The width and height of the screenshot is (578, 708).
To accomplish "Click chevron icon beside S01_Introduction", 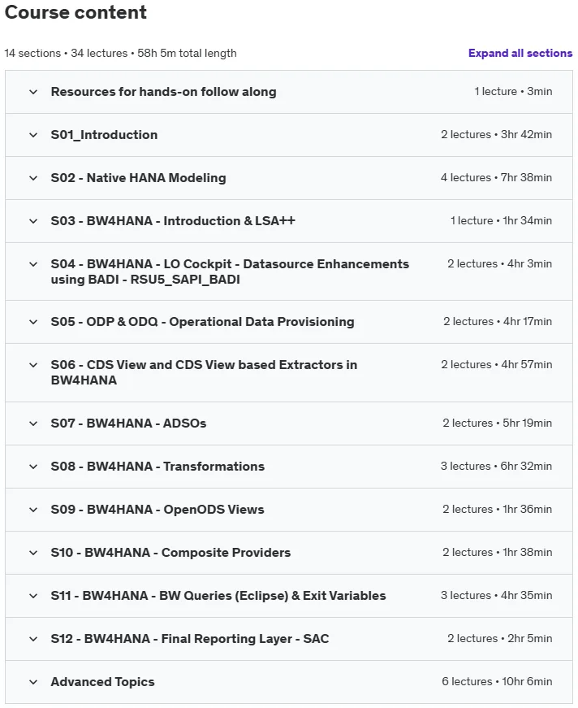I will coord(33,135).
